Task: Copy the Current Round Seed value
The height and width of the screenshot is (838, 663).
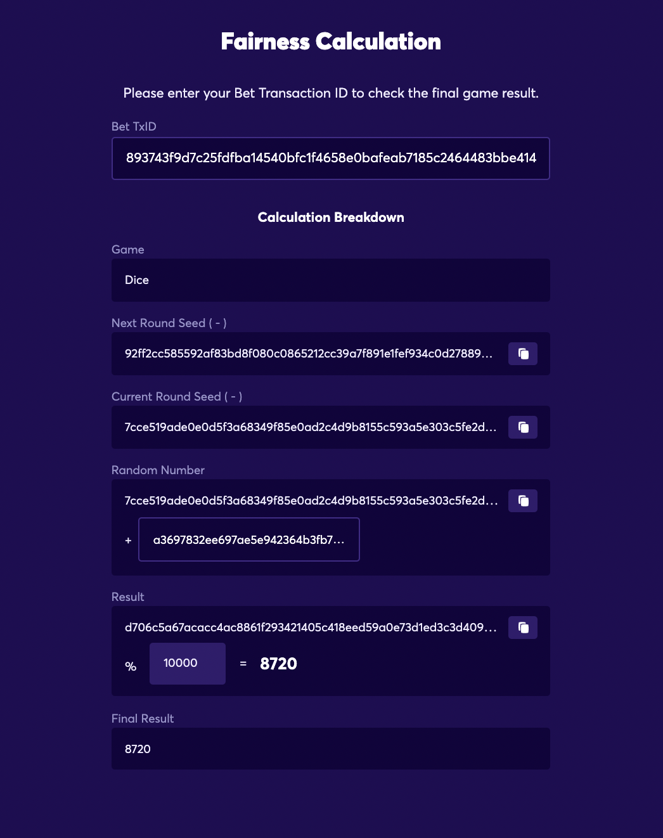Action: [x=523, y=427]
